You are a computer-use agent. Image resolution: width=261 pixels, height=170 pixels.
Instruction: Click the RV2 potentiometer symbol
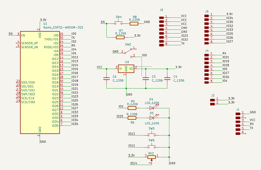[152, 157]
